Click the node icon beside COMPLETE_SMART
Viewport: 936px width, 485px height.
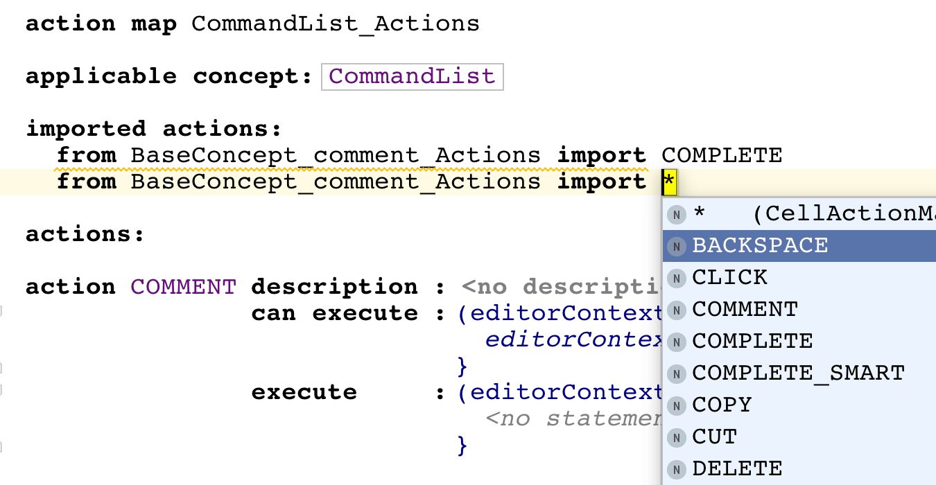point(676,373)
